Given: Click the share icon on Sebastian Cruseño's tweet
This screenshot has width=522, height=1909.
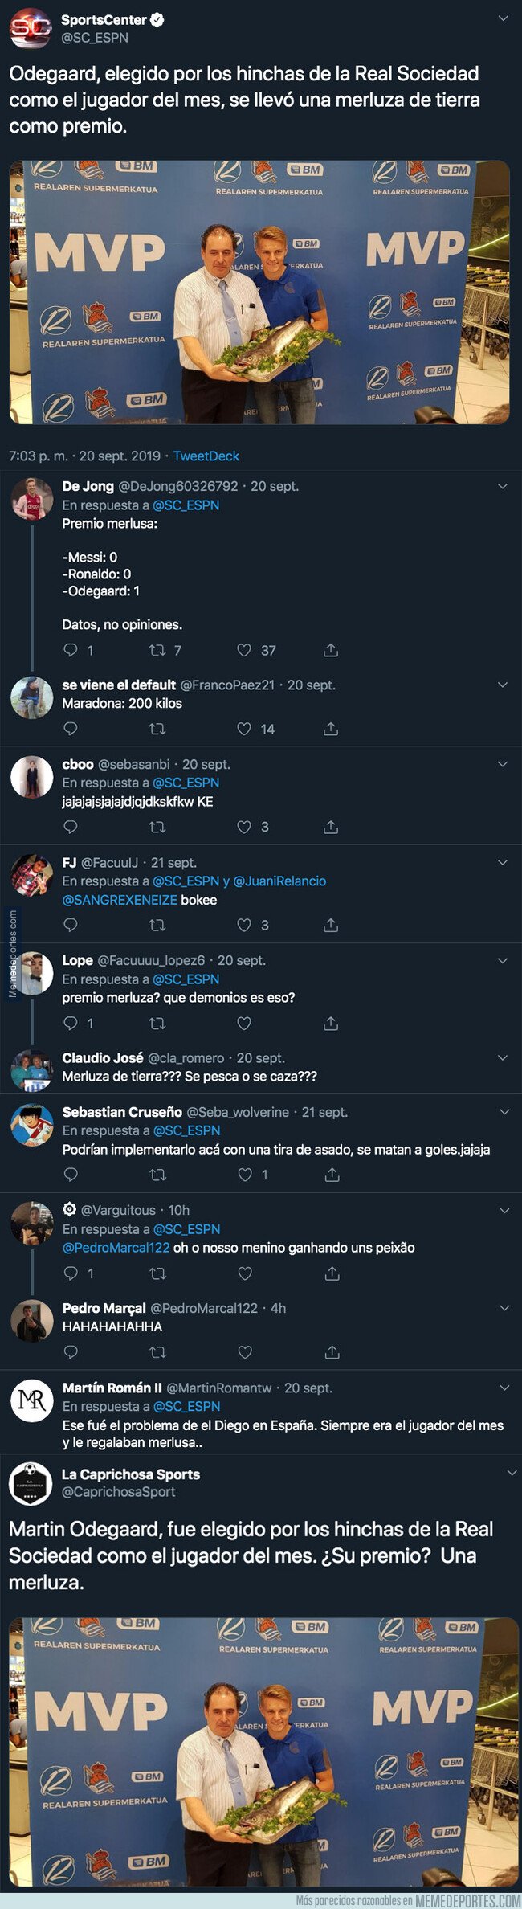Looking at the screenshot, I should [329, 1173].
